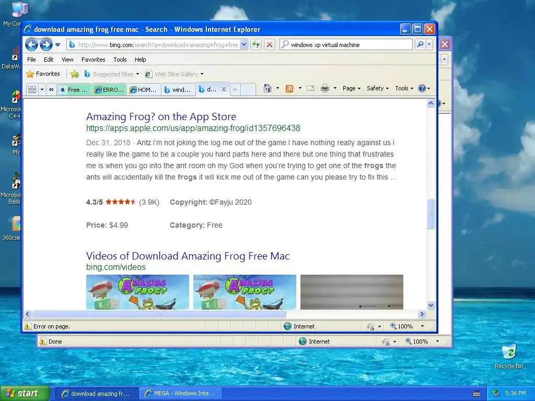Go to Home page icon

[267, 88]
